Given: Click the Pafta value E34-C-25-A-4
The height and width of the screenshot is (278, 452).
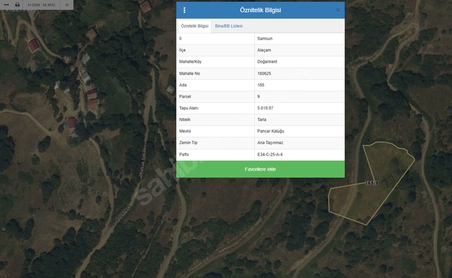Looking at the screenshot, I should coord(270,155).
